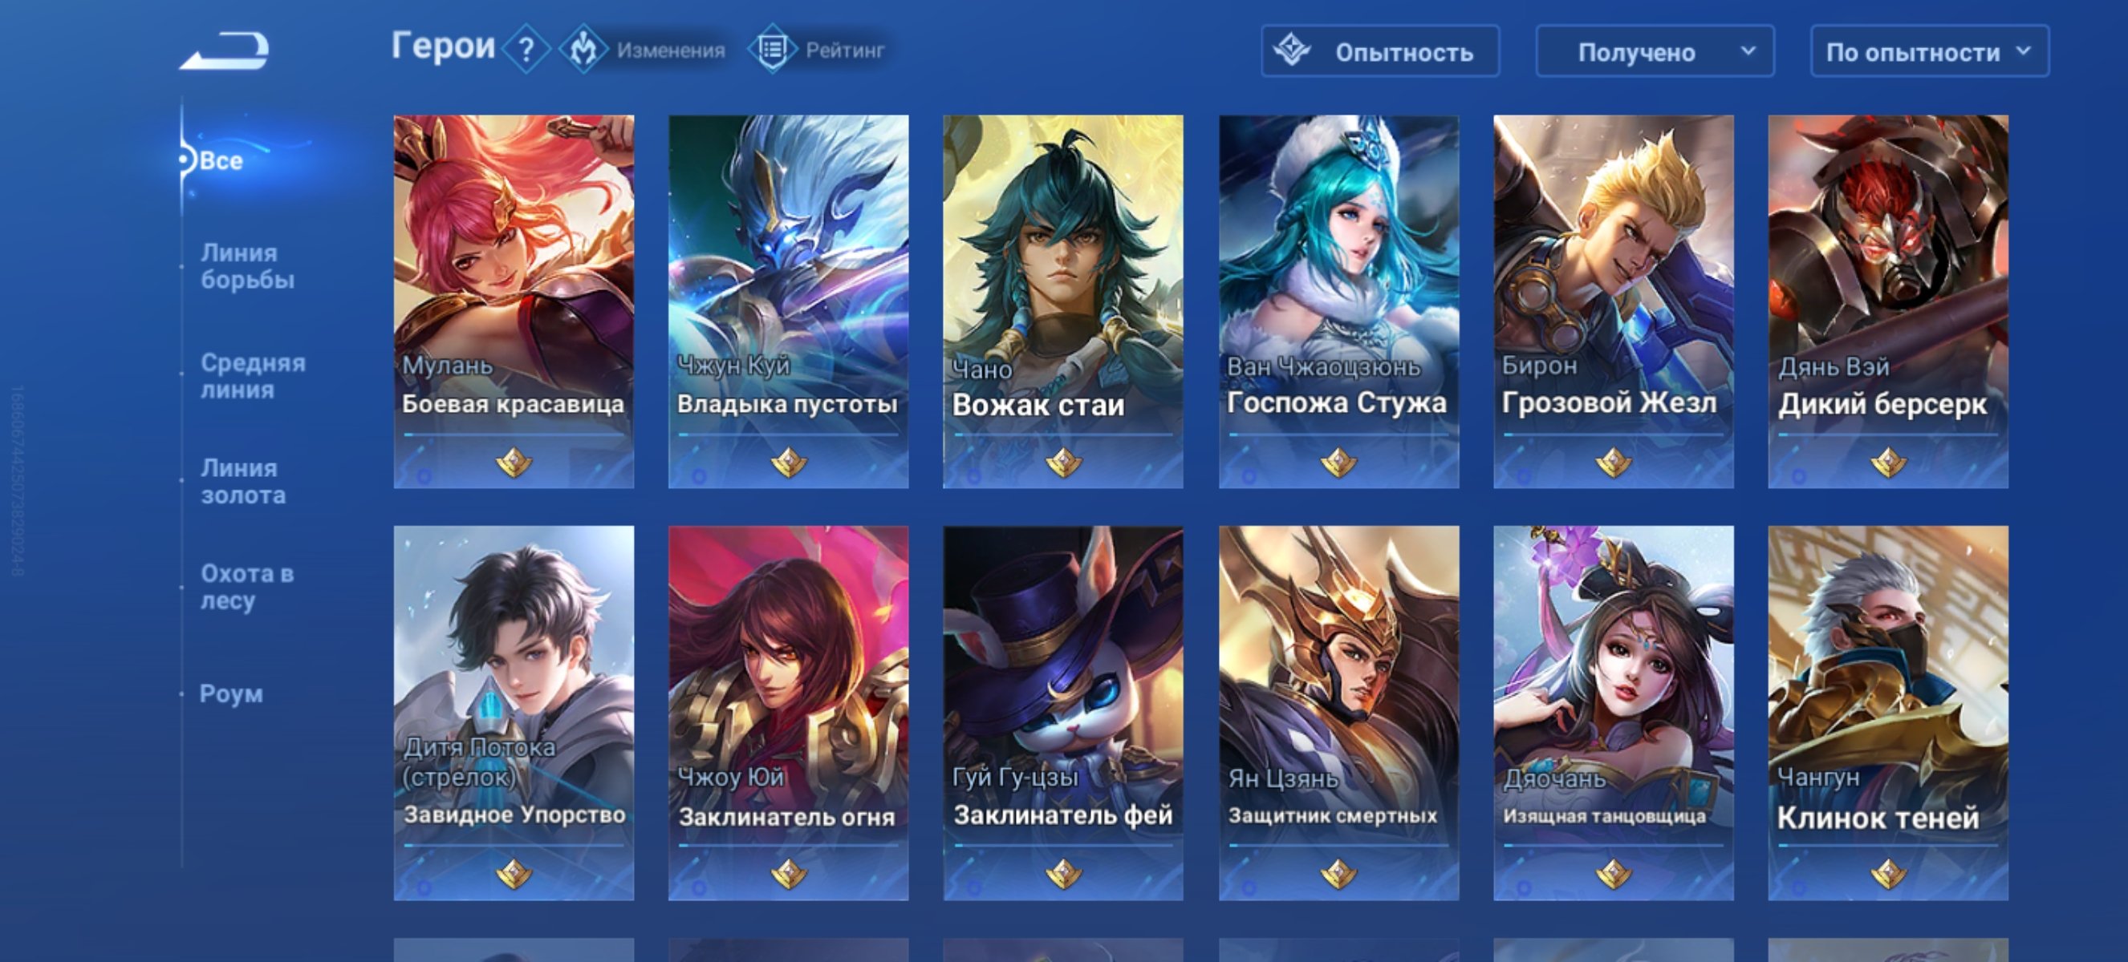2128x962 pixels.
Task: Open the question mark help icon
Action: [x=526, y=50]
